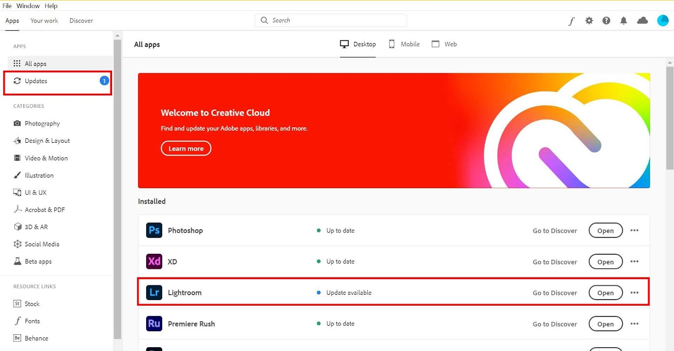Click the Premiere Rush 'Up to date' status

(336, 324)
